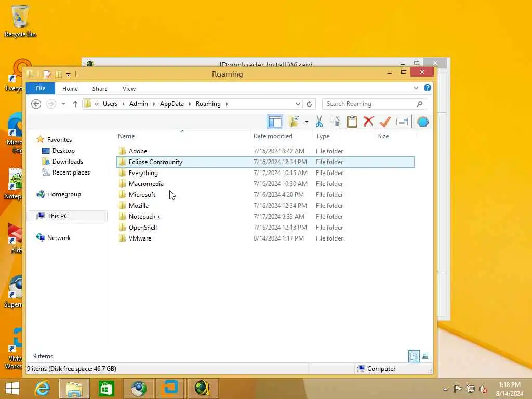Expand the address bar history dropdown
The image size is (532, 399).
(298, 104)
